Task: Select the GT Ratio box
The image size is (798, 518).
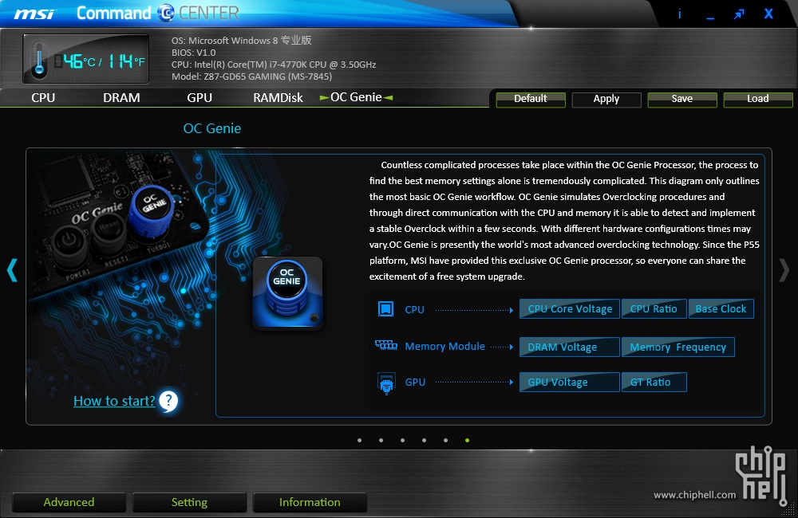Action: (x=654, y=383)
